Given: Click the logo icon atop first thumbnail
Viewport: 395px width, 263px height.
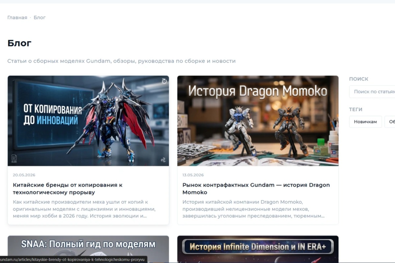Looking at the screenshot, I should pyautogui.click(x=164, y=81).
